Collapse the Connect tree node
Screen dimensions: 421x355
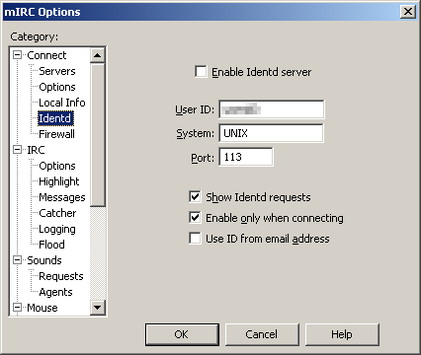click(x=17, y=55)
